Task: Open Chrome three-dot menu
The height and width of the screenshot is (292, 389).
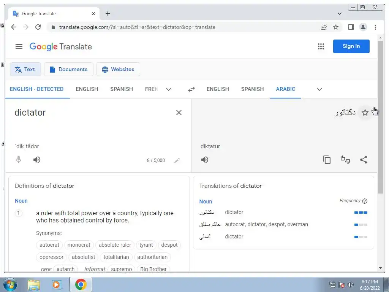Action: pyautogui.click(x=375, y=27)
